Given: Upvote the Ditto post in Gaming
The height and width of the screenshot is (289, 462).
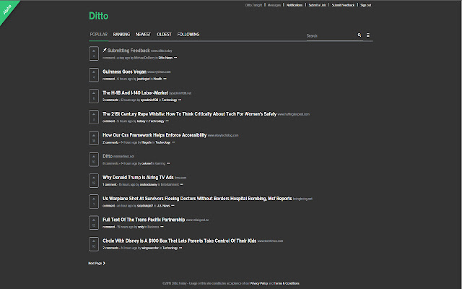Looking at the screenshot, I should tap(94, 160).
